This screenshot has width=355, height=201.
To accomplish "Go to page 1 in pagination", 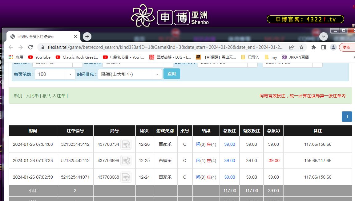I will pyautogui.click(x=347, y=117).
